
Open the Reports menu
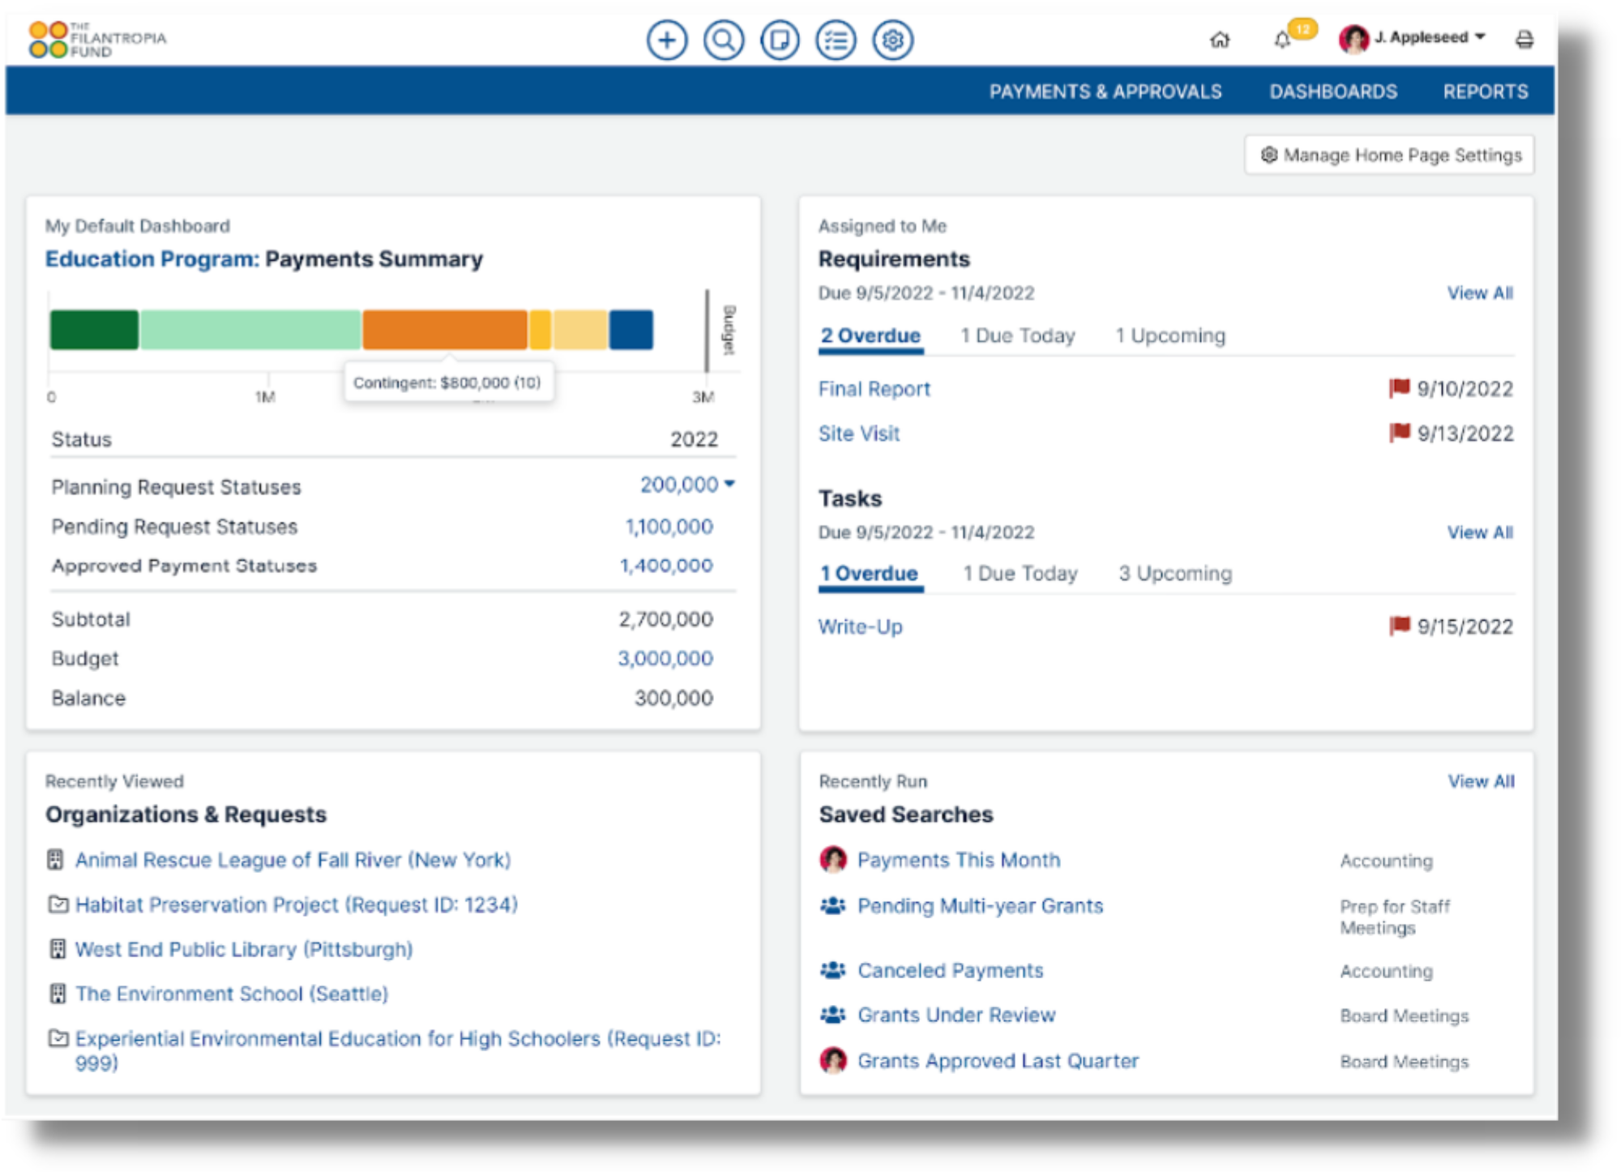point(1485,92)
